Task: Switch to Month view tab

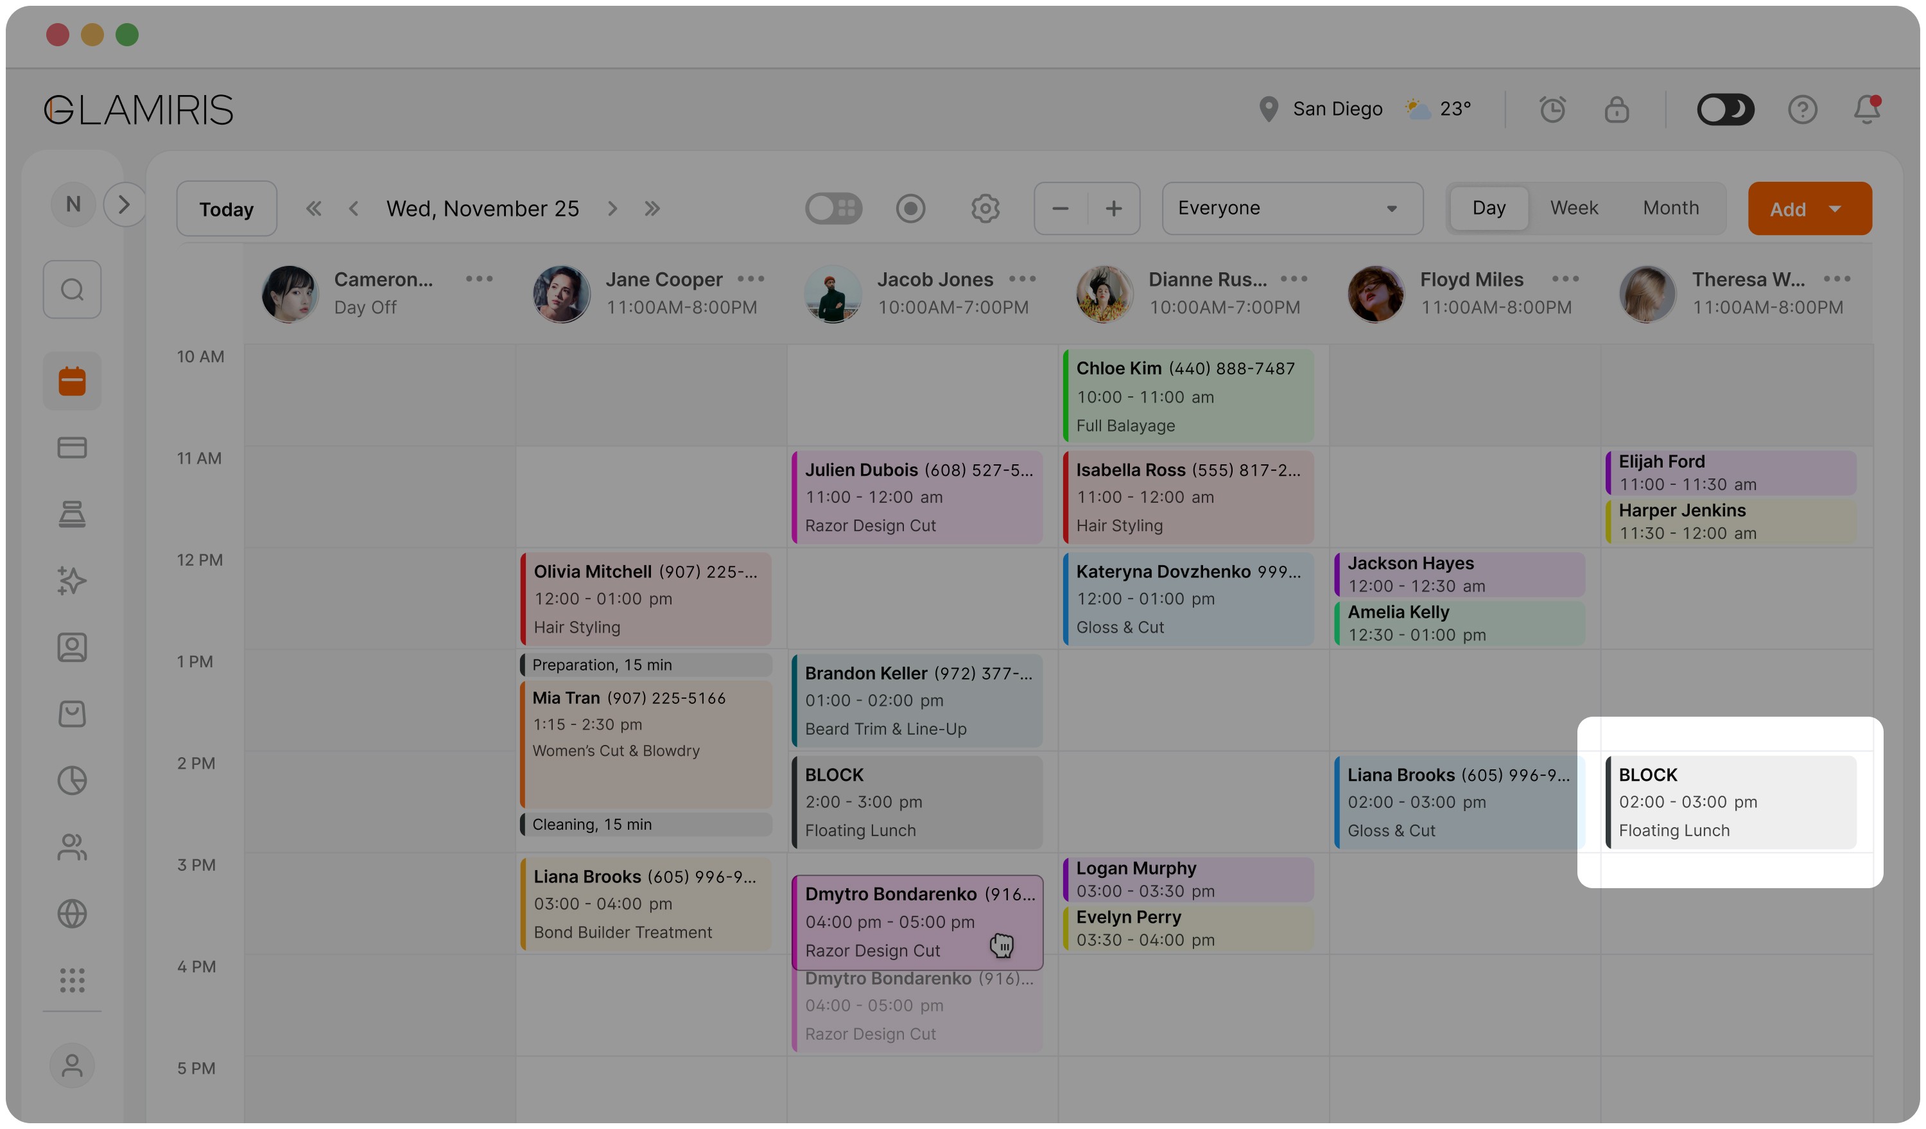Action: [x=1670, y=208]
